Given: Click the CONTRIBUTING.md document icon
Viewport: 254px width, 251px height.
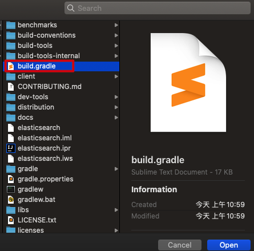Looking at the screenshot, I should [x=11, y=87].
